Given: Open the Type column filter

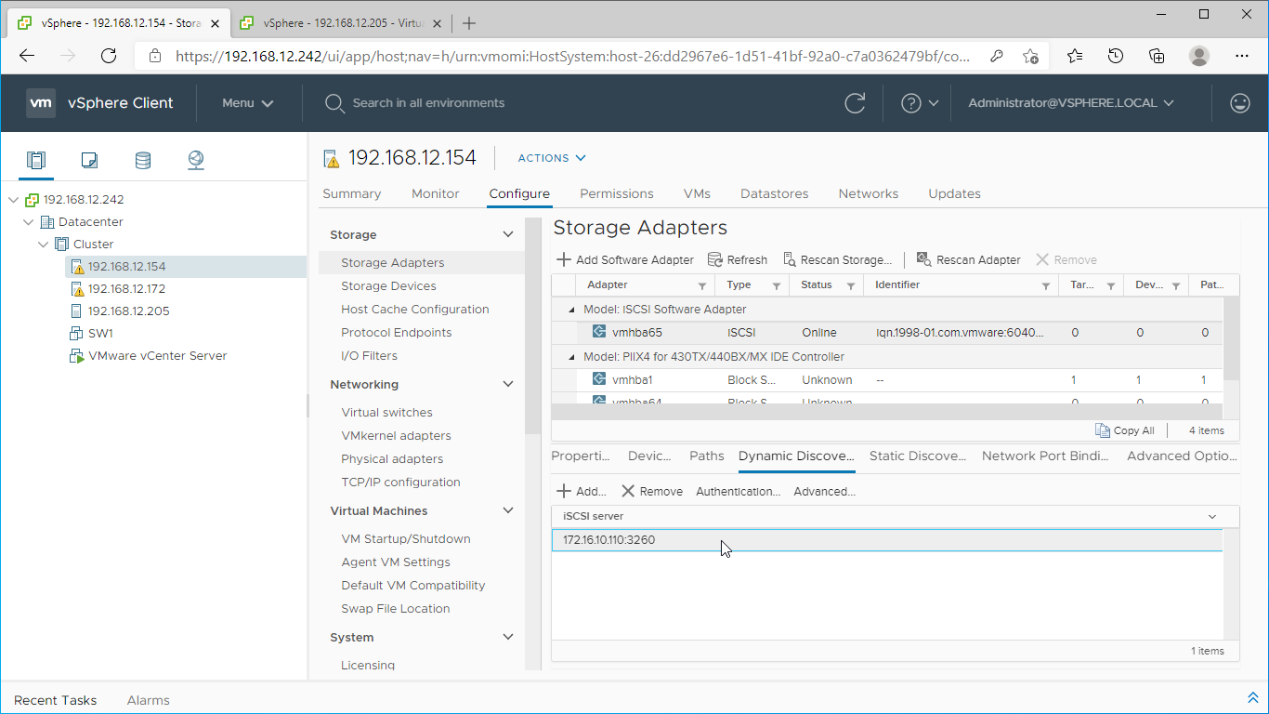Looking at the screenshot, I should tap(777, 286).
